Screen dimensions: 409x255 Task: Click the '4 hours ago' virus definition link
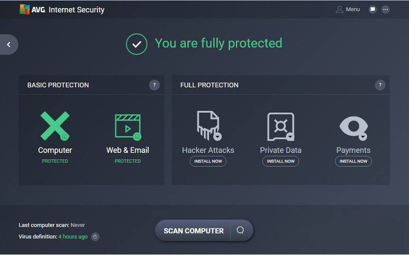click(x=73, y=237)
